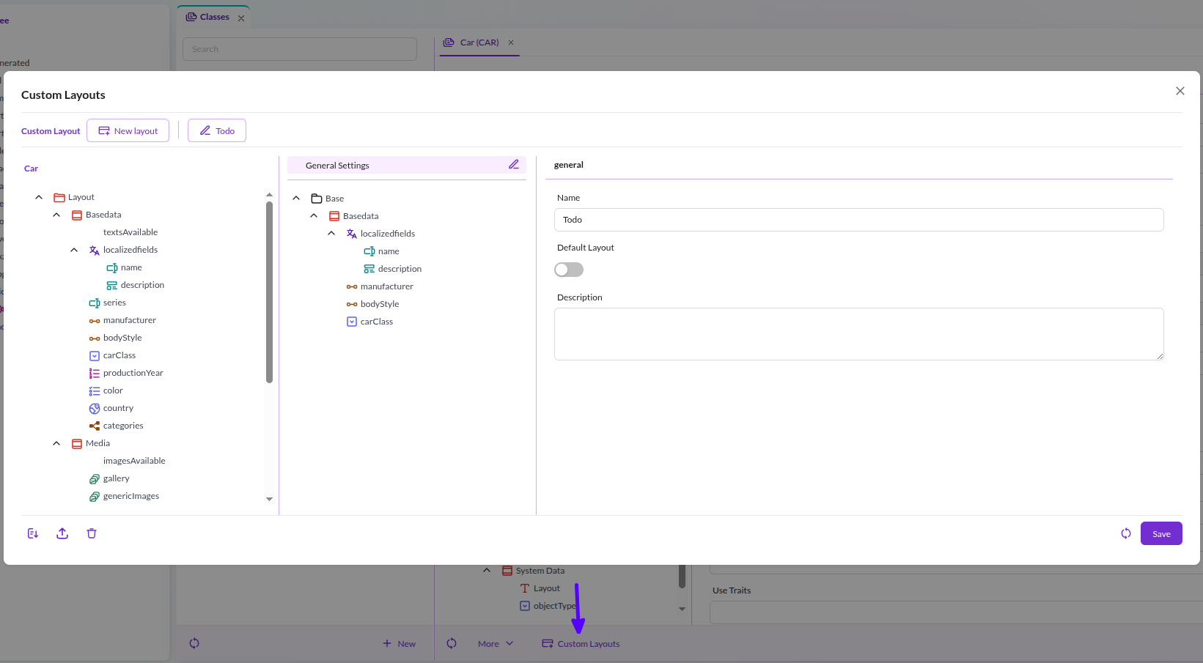Open the More dropdown in background toolbar
The image size is (1203, 663).
[496, 643]
